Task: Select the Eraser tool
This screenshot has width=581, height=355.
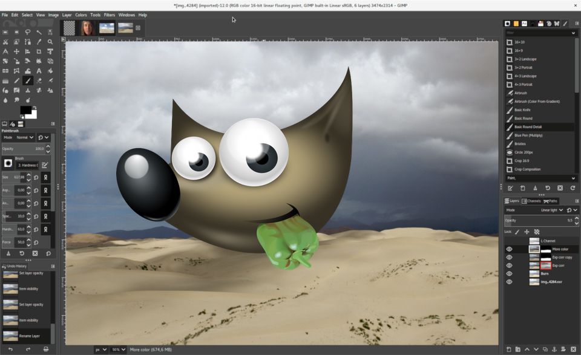Action: tap(39, 80)
